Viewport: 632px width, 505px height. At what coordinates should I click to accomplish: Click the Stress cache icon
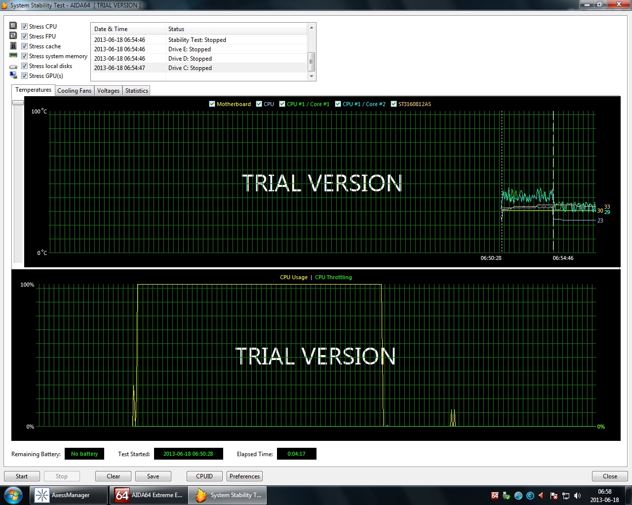13,45
